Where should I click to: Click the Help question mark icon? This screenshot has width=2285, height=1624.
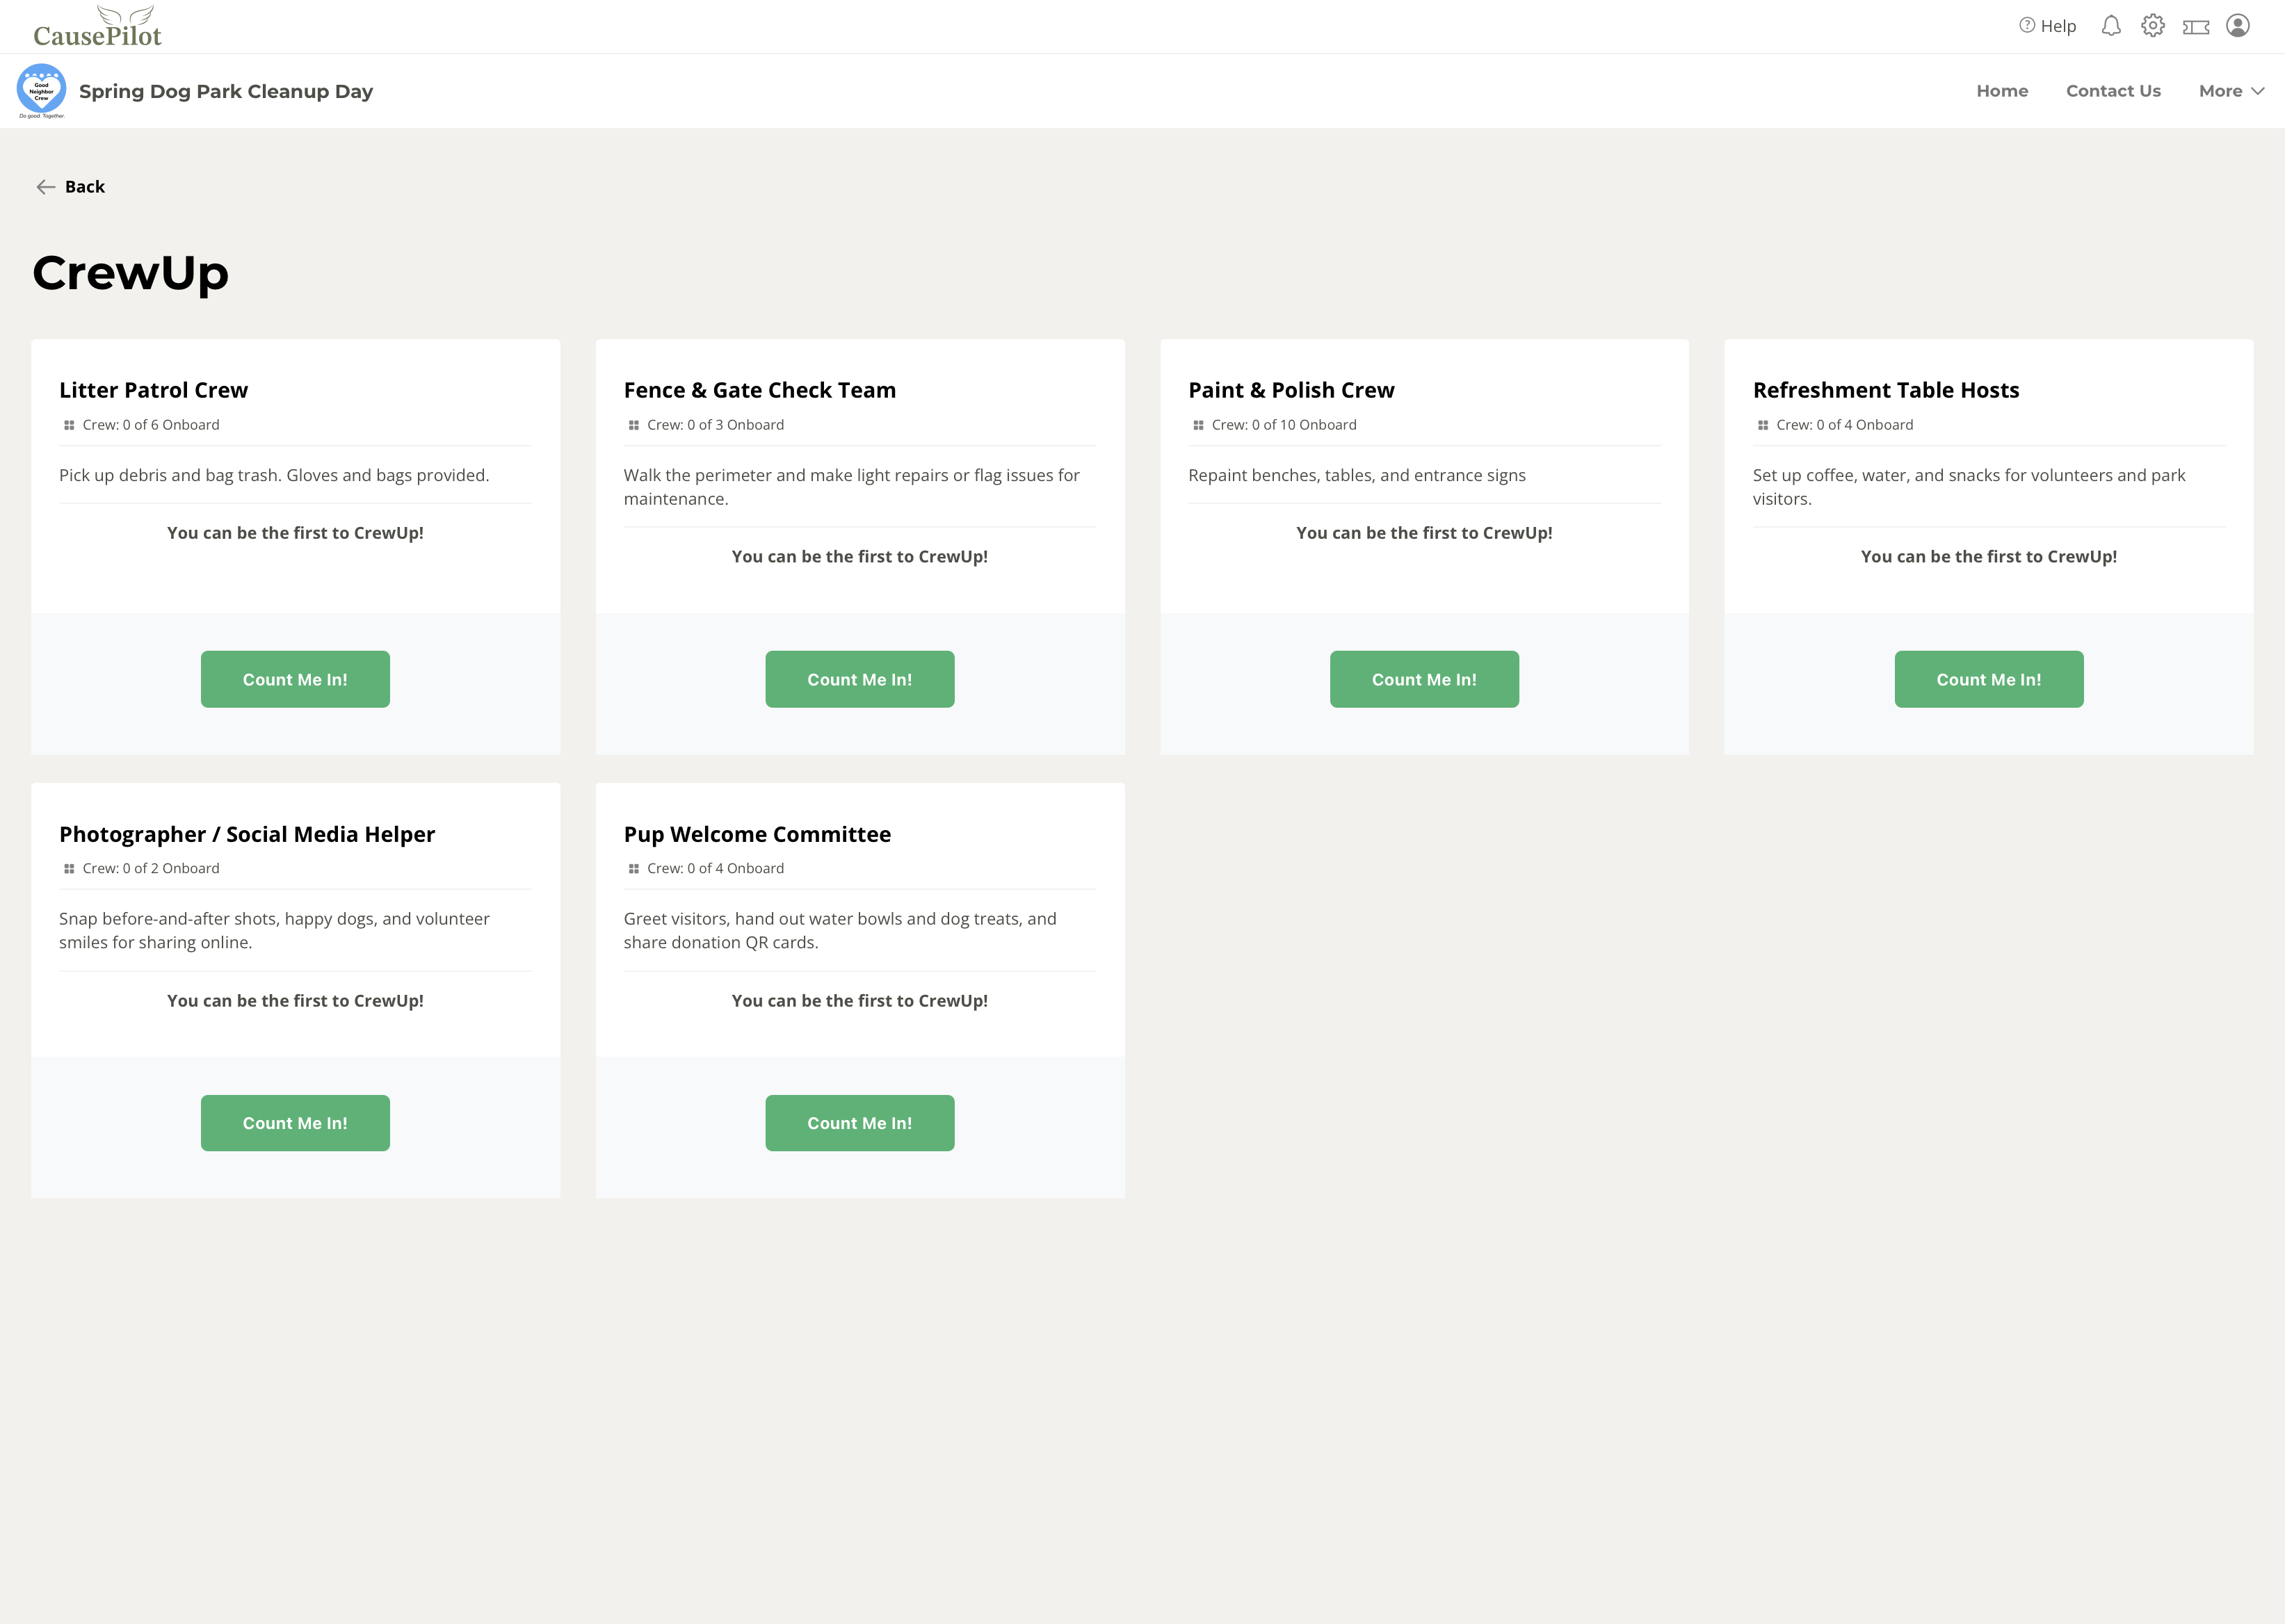(2026, 26)
